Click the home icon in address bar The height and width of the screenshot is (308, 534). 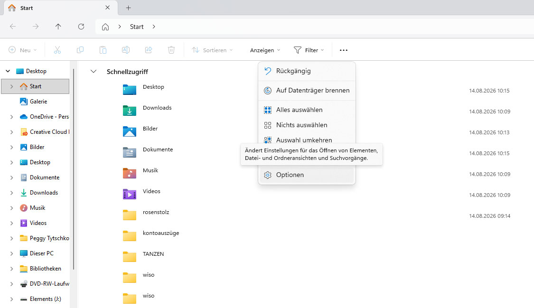click(x=105, y=27)
